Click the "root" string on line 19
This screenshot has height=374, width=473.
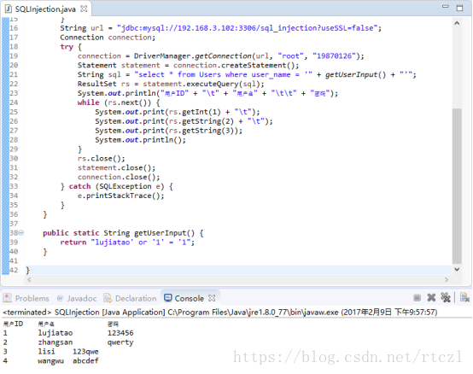[291, 56]
